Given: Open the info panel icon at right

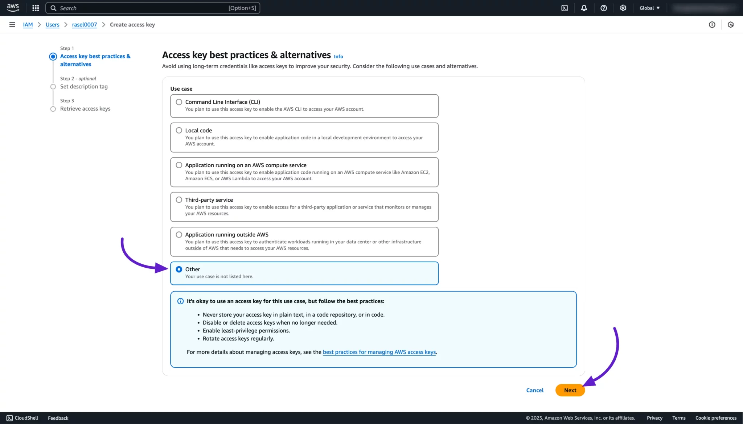Looking at the screenshot, I should (712, 25).
